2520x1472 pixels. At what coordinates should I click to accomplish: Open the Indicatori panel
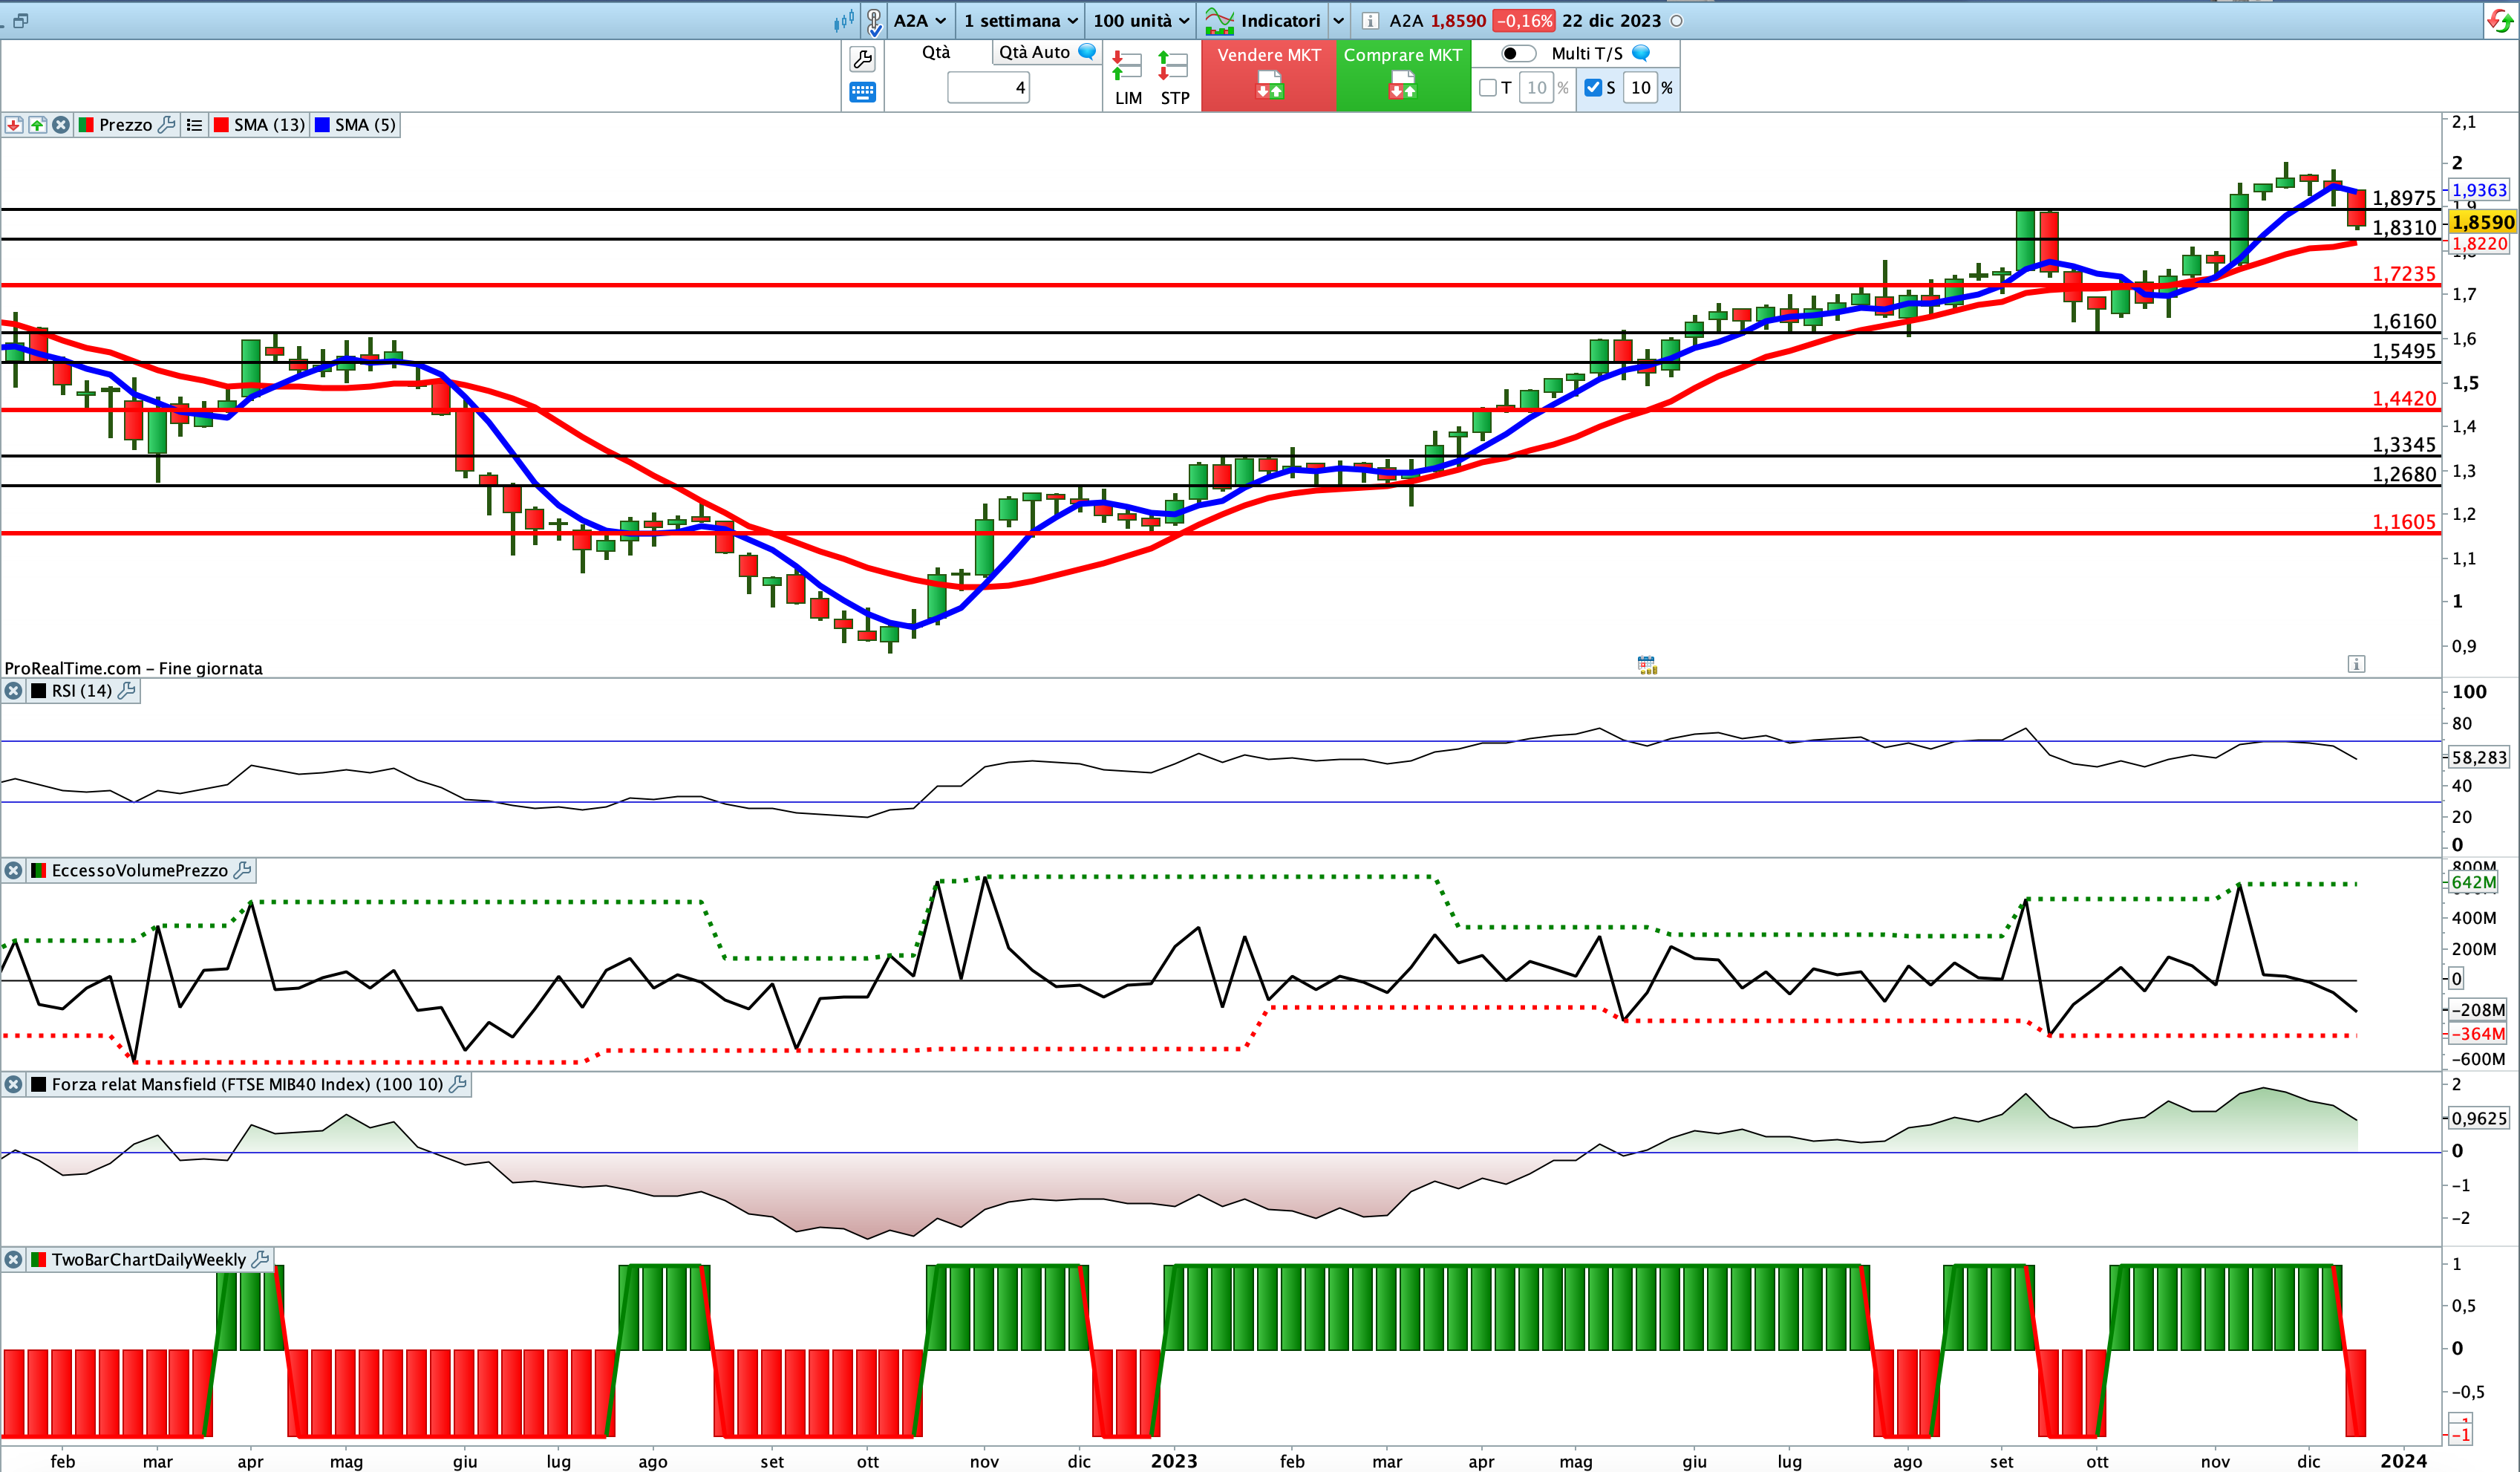tap(1264, 20)
